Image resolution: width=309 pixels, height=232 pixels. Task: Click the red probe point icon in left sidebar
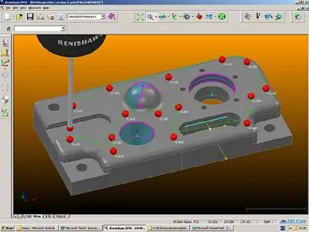5,43
